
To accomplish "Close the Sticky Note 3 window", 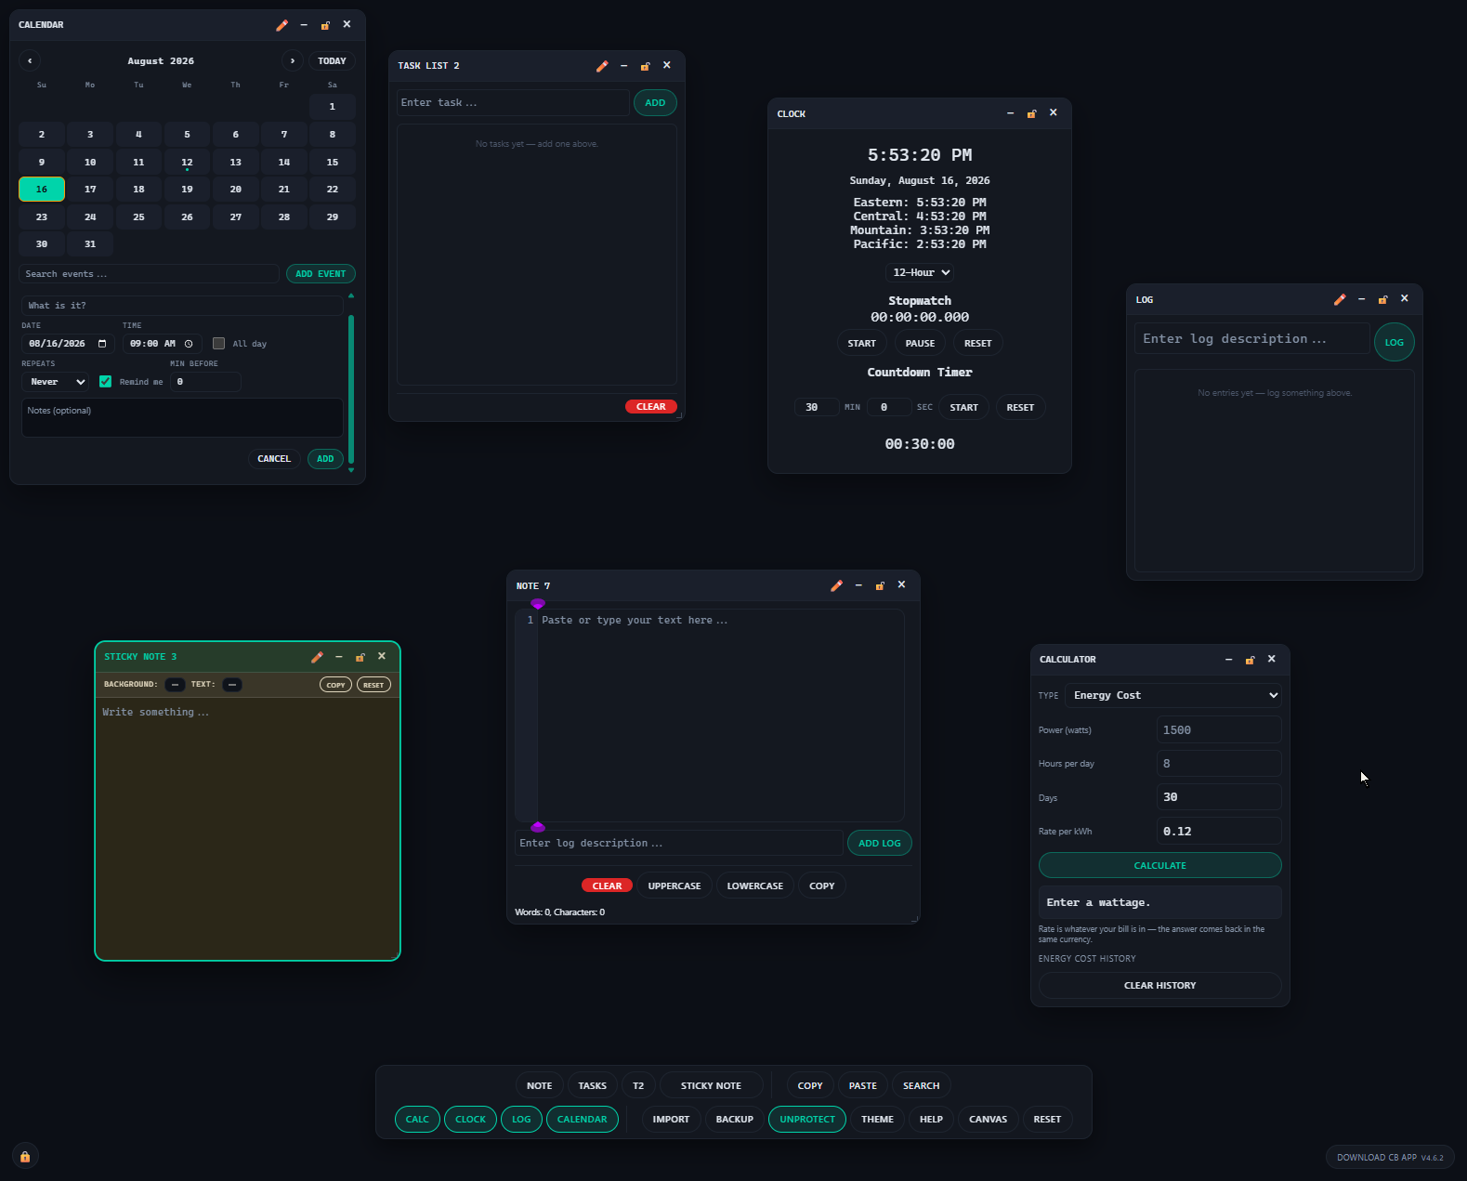I will coord(381,656).
